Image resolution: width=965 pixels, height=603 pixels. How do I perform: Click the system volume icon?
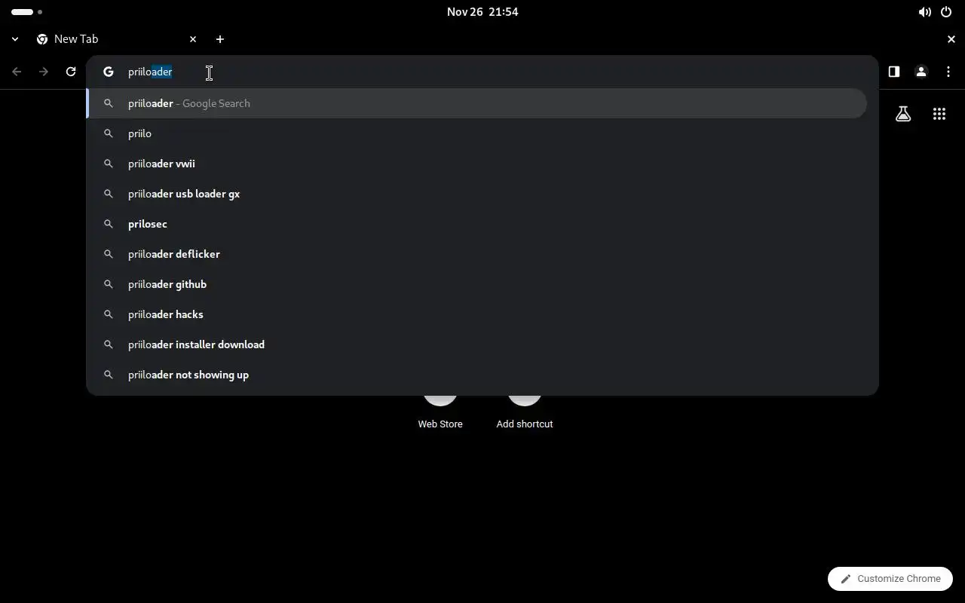coord(924,12)
